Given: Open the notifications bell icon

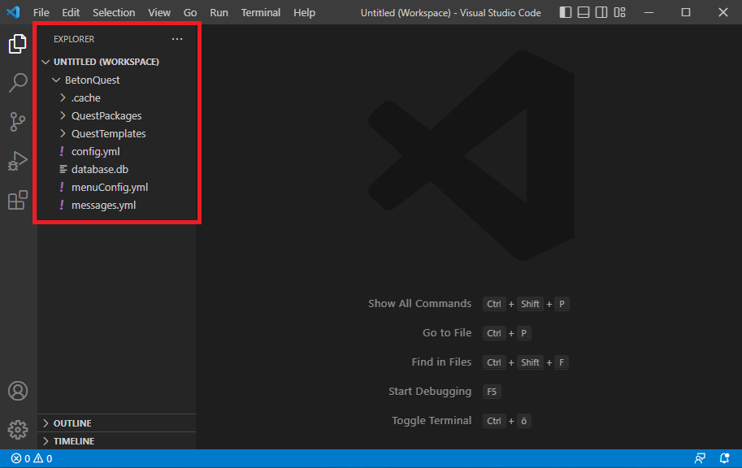Looking at the screenshot, I should click(724, 458).
